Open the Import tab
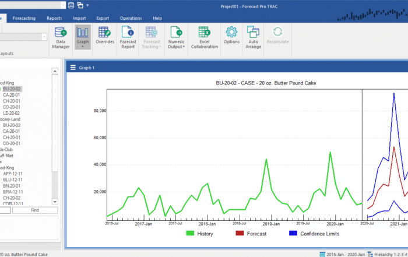The width and height of the screenshot is (408, 257). (x=79, y=18)
